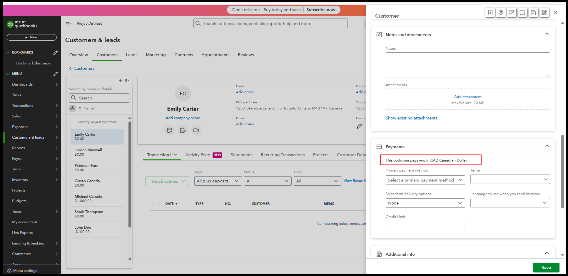
Task: Click the green Save button
Action: coord(546,267)
